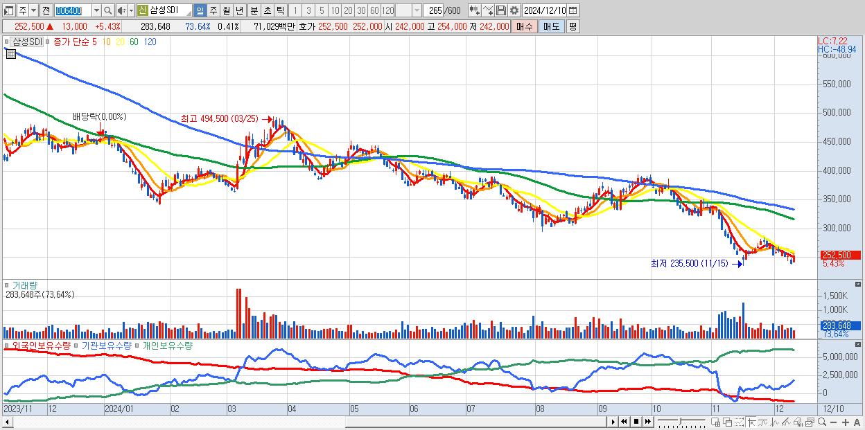The width and height of the screenshot is (865, 430).
Task: Click the vertical line zigzag chart icon
Action: coord(775,422)
